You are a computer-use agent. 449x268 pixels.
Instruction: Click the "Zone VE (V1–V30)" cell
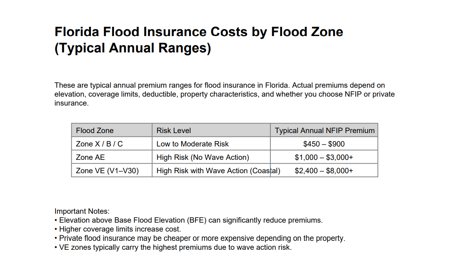(x=107, y=171)
